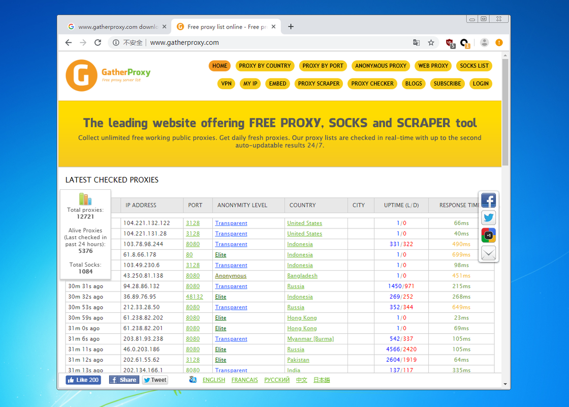569x407 pixels.
Task: Open the Bangladesh country link
Action: click(302, 275)
